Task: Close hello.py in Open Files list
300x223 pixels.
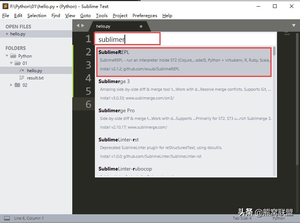Action: (7, 34)
